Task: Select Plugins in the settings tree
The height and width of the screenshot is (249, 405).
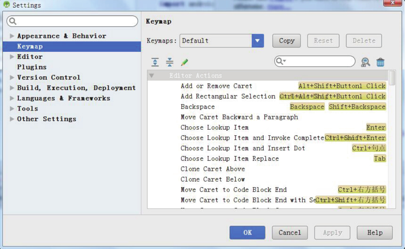Action: click(32, 67)
